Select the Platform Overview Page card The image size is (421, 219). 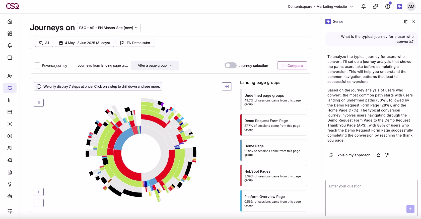[273, 201]
